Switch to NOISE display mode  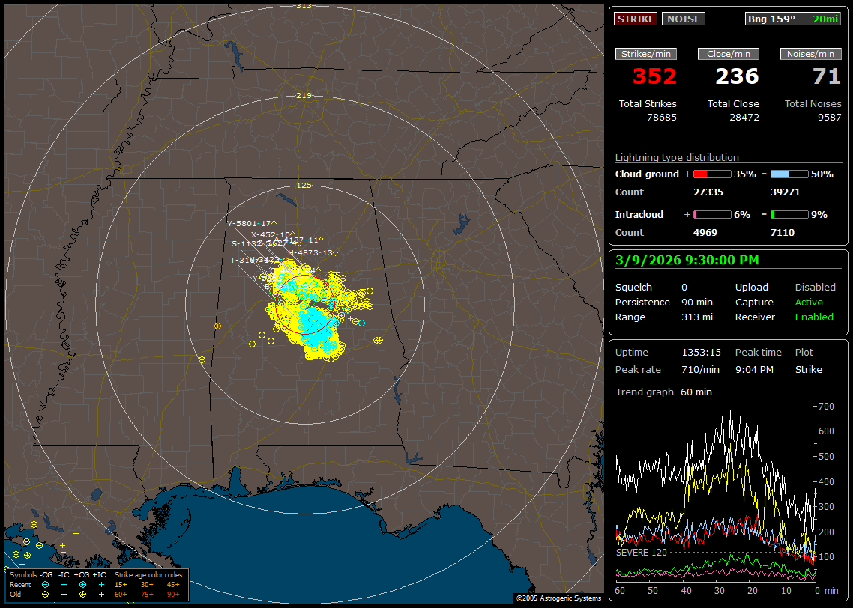[x=683, y=19]
